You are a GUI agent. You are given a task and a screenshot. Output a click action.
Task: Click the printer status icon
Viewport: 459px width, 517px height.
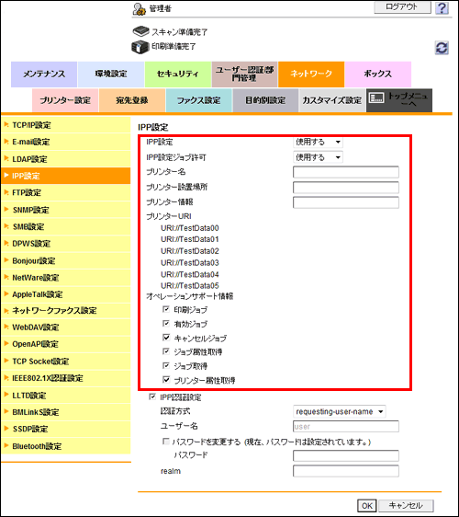click(140, 47)
